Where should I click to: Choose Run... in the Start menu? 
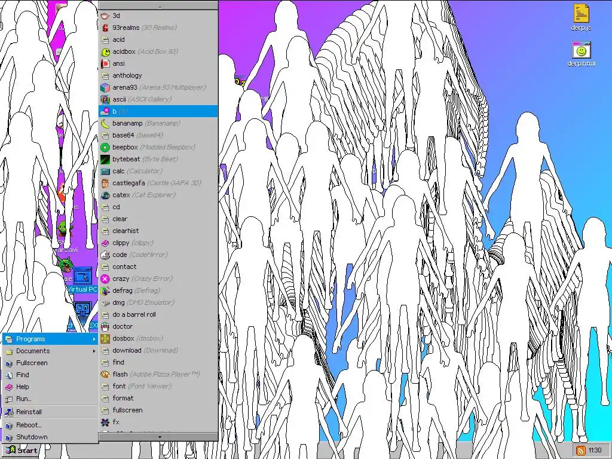coord(50,399)
